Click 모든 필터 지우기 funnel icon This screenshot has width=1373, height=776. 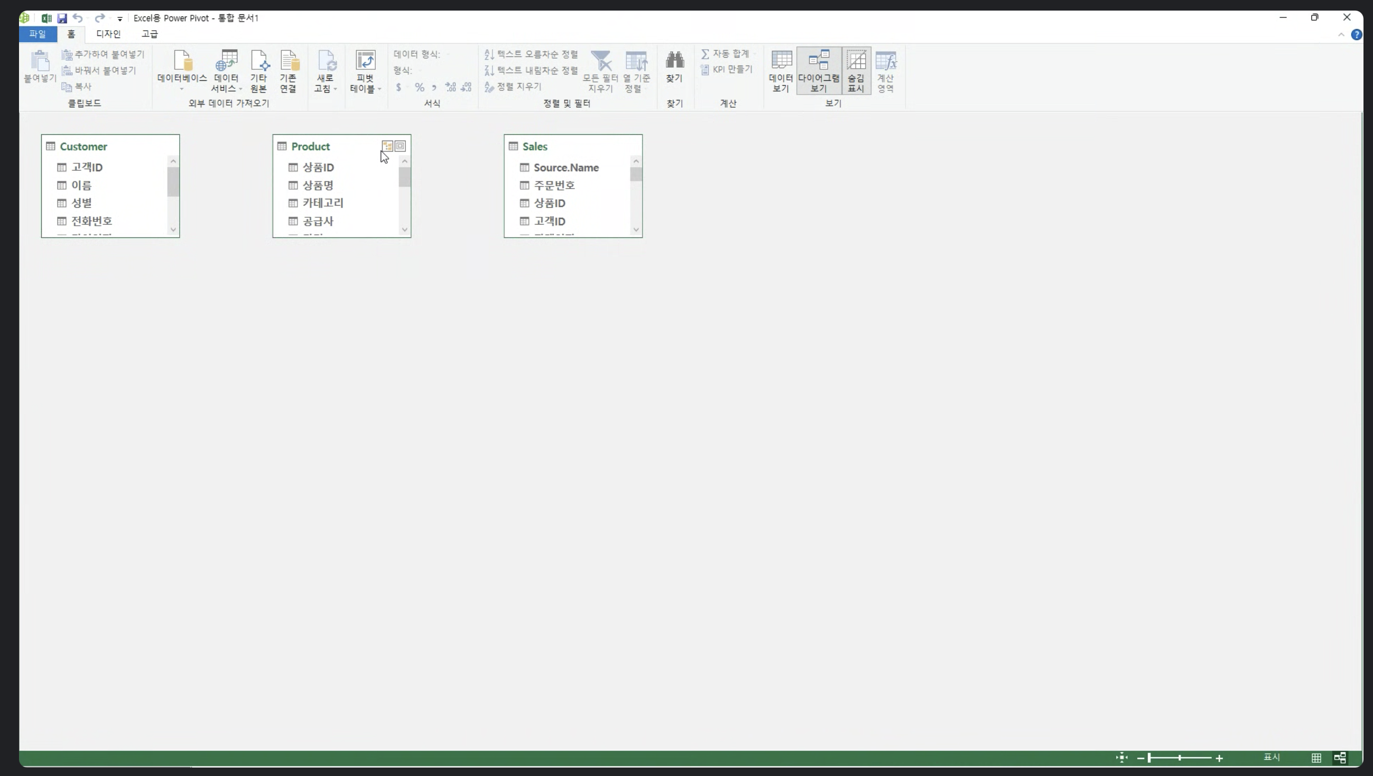pyautogui.click(x=601, y=61)
